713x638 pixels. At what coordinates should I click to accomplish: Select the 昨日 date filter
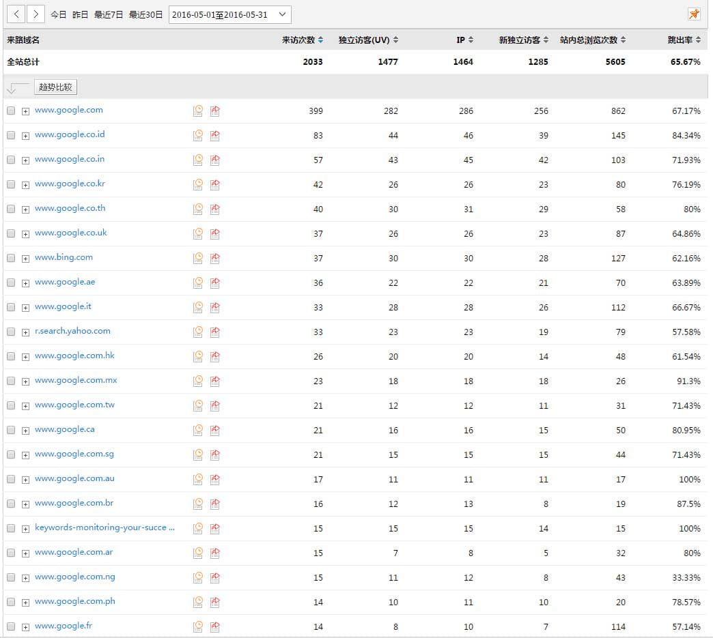point(80,14)
